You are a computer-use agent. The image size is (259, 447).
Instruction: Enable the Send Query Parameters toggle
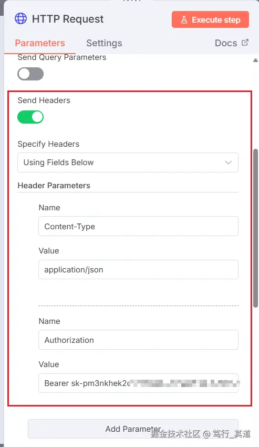[30, 74]
